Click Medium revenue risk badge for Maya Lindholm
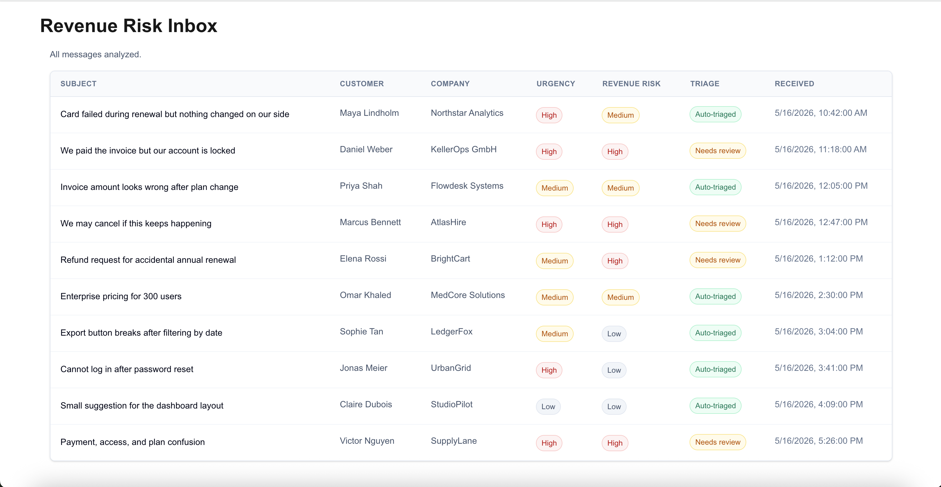941x487 pixels. 620,115
